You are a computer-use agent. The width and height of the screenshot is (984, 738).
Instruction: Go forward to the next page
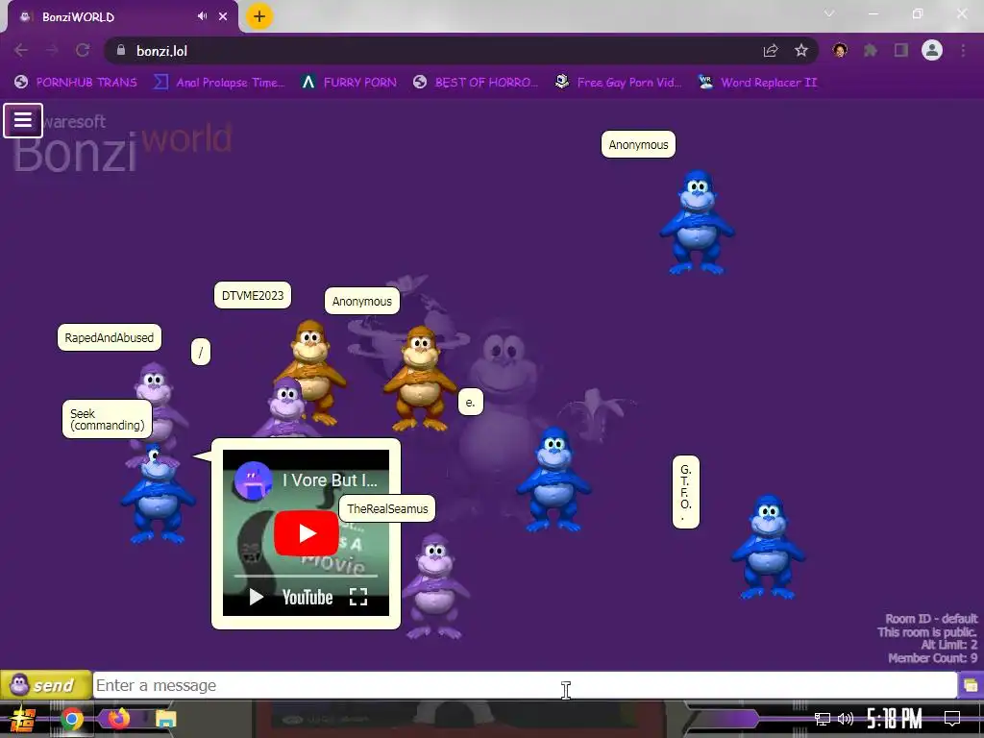tap(52, 50)
